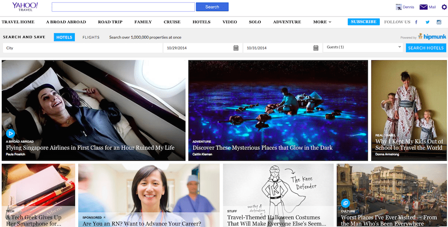Open check-out calendar icon for 10/31/2014
Screen dimensions: 448x227
click(316, 48)
